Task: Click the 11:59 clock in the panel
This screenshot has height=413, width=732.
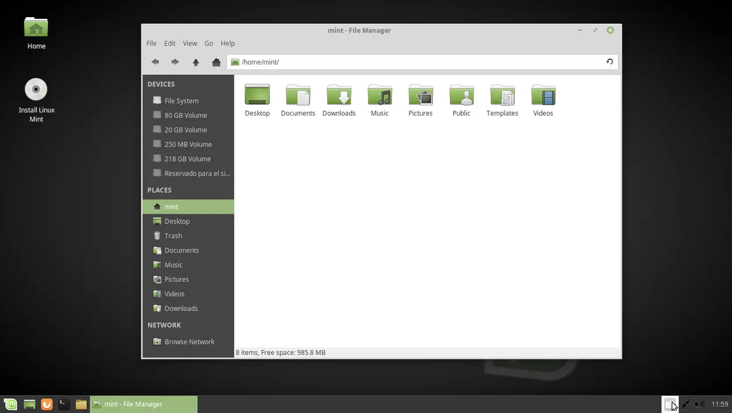Action: click(x=719, y=404)
